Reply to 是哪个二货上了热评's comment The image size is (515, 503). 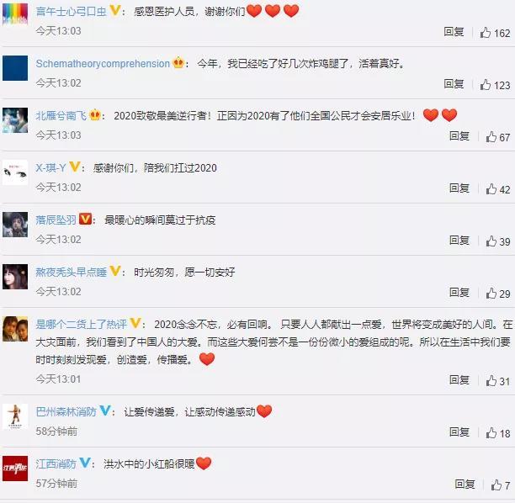[459, 380]
